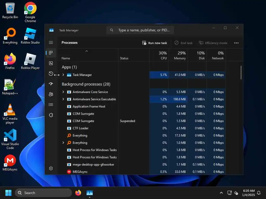Sort by CPU column header

(159, 55)
